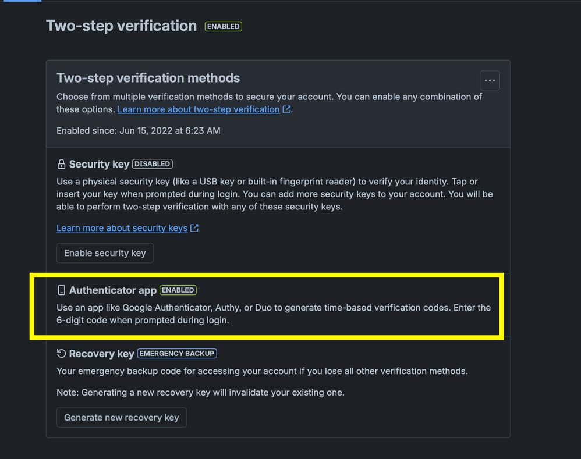This screenshot has height=459, width=581.
Task: Click the note about invalidating existing recovery key
Action: pyautogui.click(x=200, y=392)
